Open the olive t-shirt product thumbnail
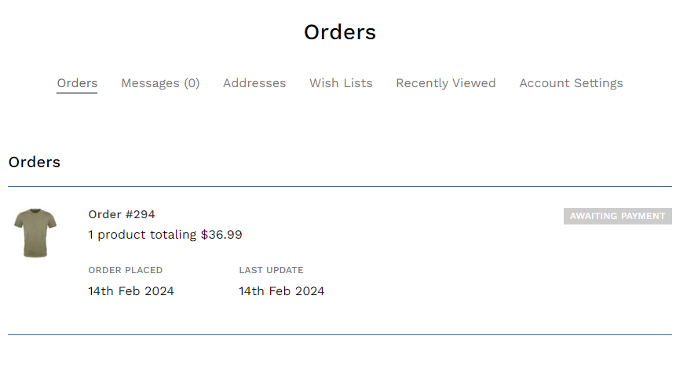Screen dimensions: 676x365 coord(35,232)
